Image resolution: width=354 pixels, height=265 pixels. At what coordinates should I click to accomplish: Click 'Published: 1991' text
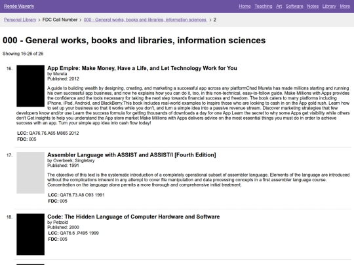click(63, 166)
